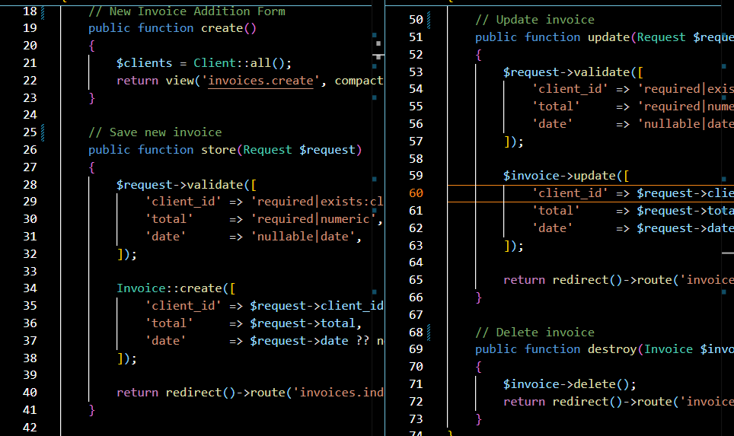The height and width of the screenshot is (436, 734).
Task: Click the 'client_id' key on line 29
Action: click(x=183, y=202)
